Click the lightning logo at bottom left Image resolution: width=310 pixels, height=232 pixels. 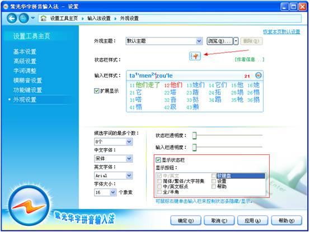click(x=29, y=206)
